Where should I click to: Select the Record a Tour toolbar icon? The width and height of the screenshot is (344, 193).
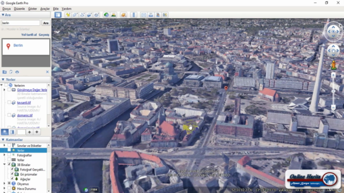coord(97,15)
